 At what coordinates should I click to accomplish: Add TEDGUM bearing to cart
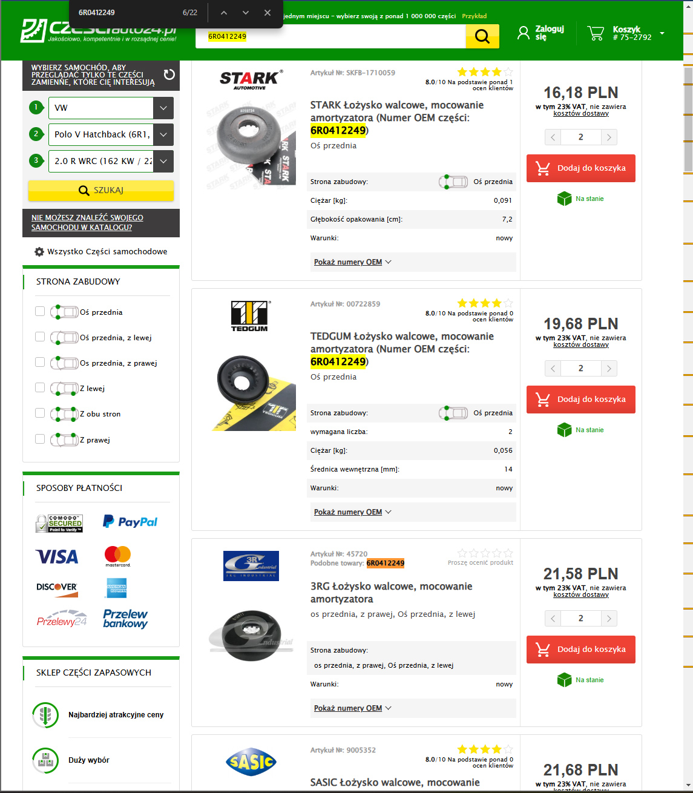point(581,400)
